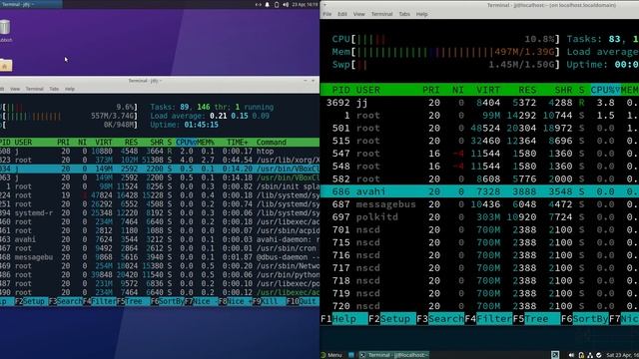Open the Menu launcher in bottom panel
The height and width of the screenshot is (359, 639).
coord(330,355)
